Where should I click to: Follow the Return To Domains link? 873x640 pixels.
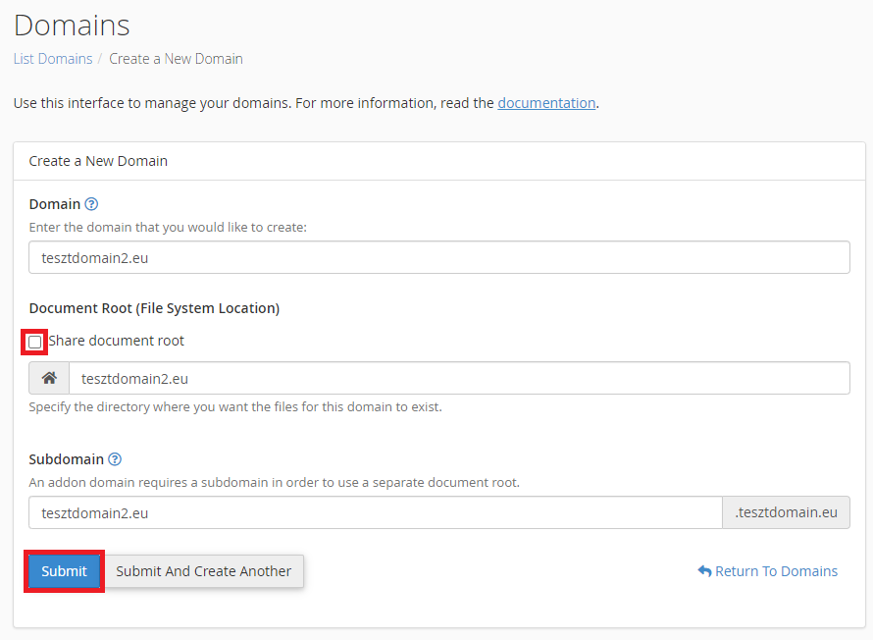point(776,571)
